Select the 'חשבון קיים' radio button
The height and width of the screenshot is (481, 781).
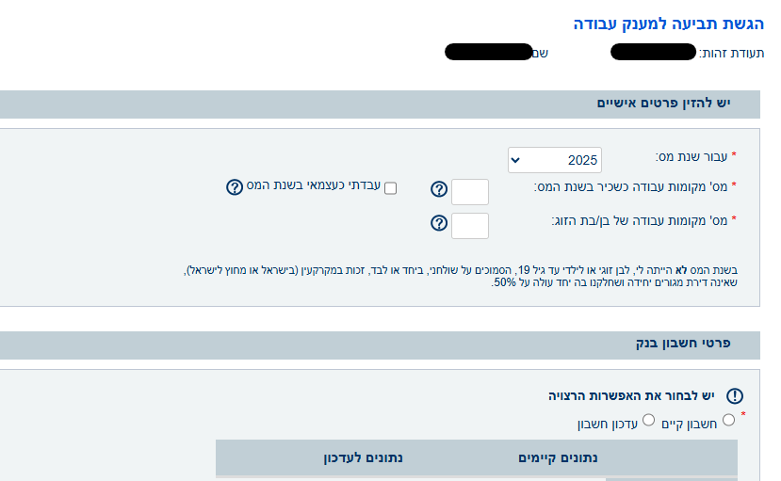728,420
